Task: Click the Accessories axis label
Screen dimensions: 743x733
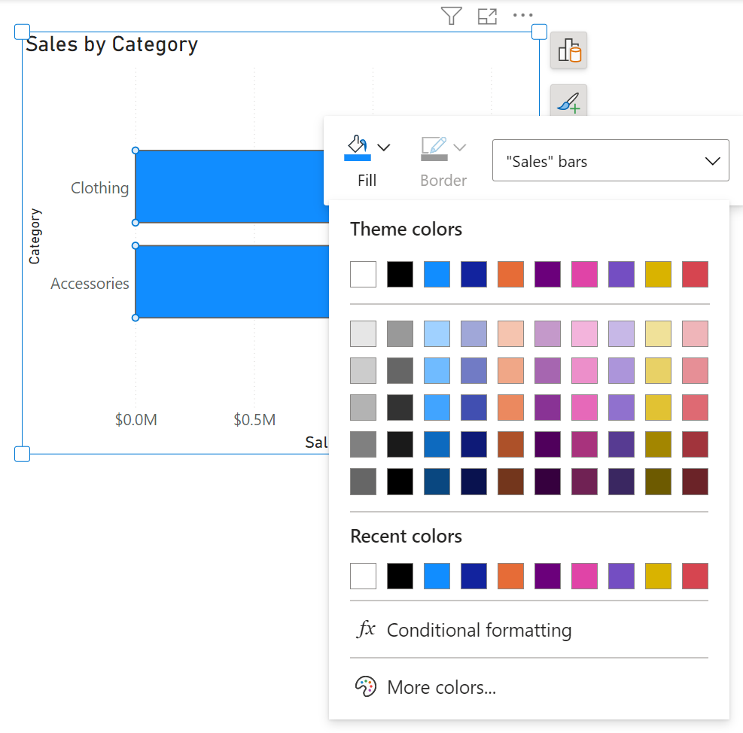Action: tap(90, 284)
